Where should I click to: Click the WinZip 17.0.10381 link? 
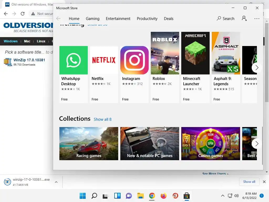click(x=29, y=60)
